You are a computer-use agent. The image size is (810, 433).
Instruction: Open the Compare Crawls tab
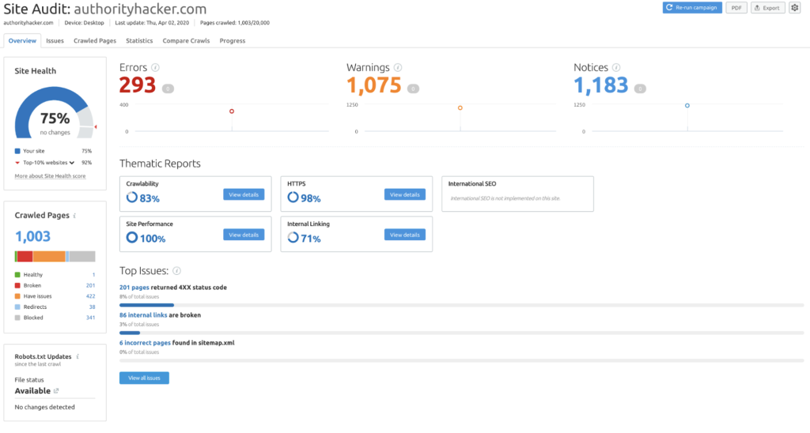coord(186,41)
